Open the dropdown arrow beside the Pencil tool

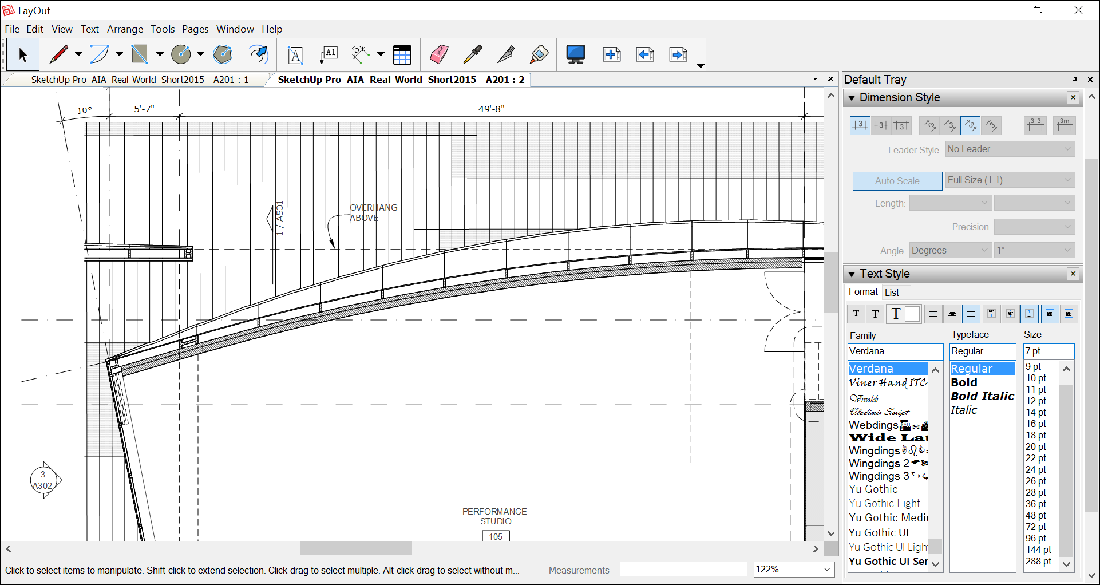click(78, 55)
